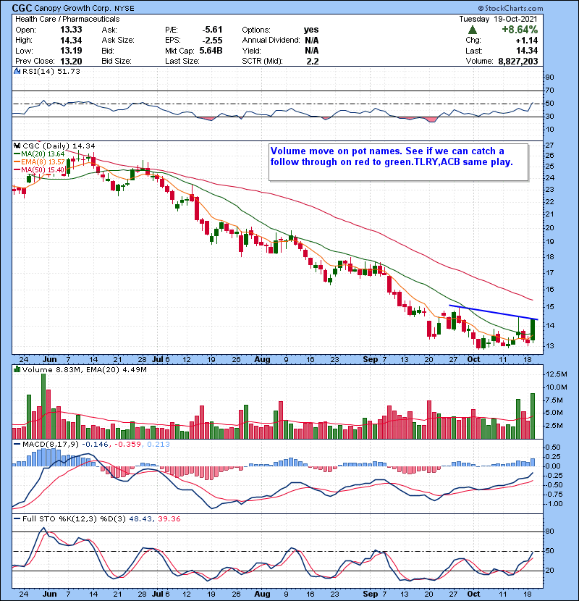This screenshot has height=601, width=579.
Task: Click the RSI(14) panel line icon
Action: [17, 71]
